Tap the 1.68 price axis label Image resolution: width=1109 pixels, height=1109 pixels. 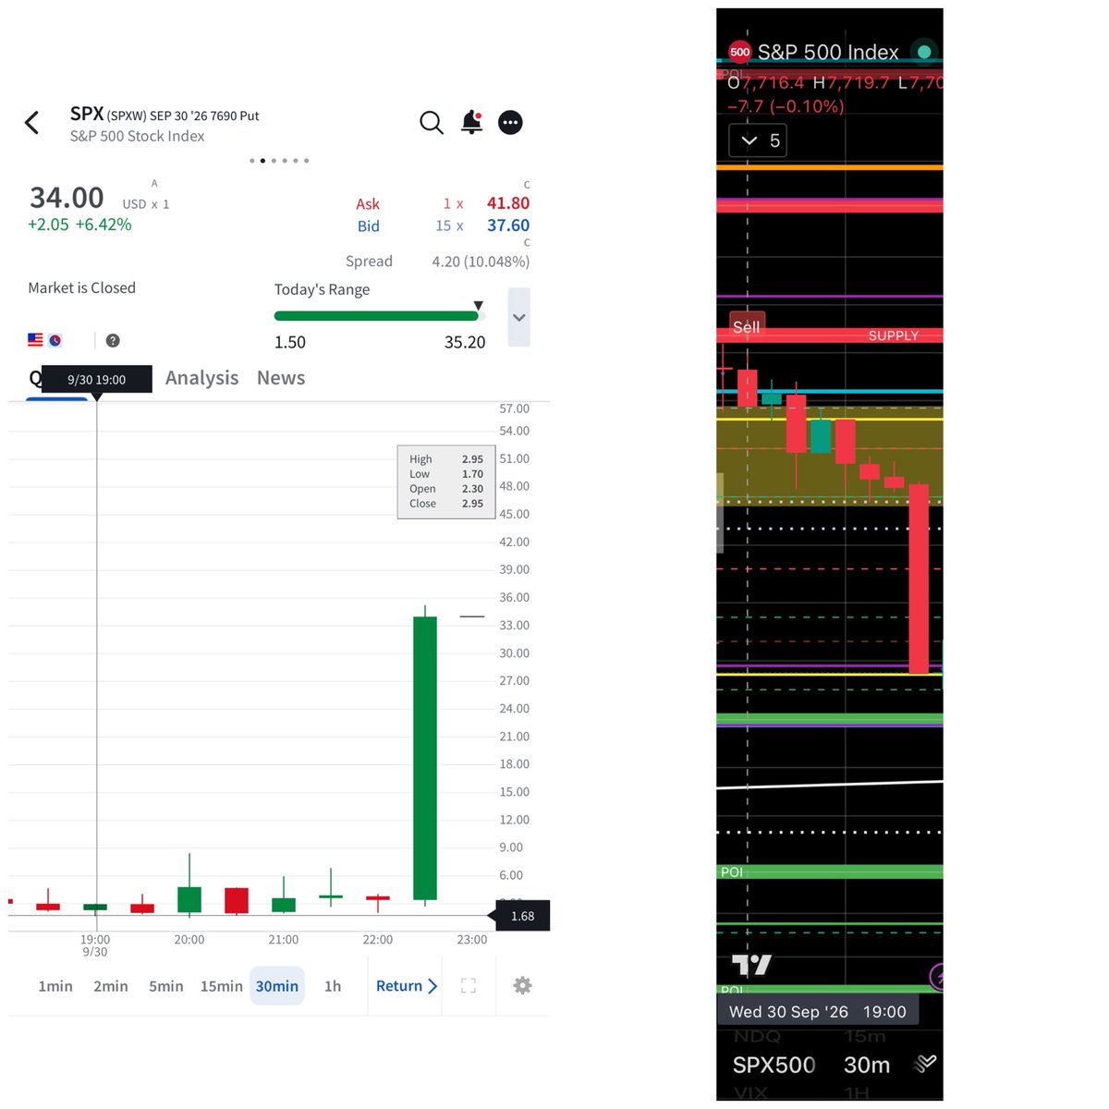coord(523,916)
